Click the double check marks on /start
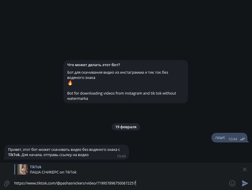The height and width of the screenshot is (190, 252). (242, 139)
